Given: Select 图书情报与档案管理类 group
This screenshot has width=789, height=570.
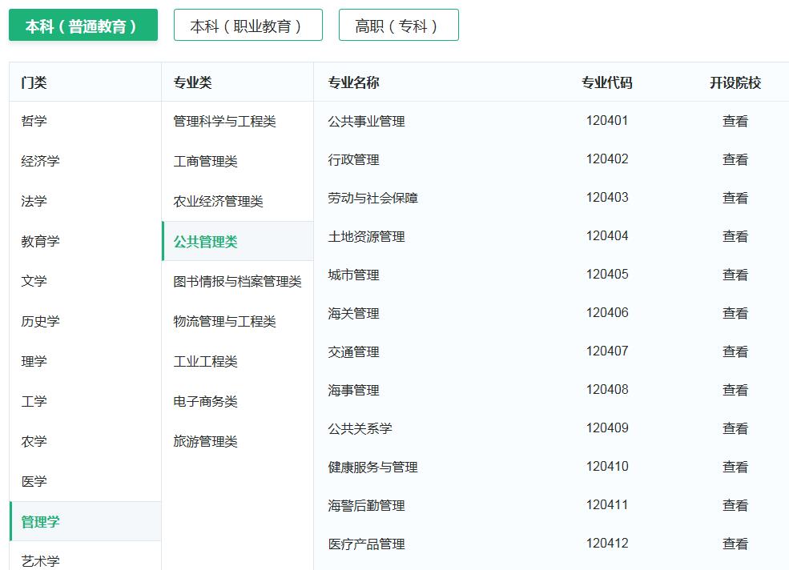Looking at the screenshot, I should click(x=237, y=281).
